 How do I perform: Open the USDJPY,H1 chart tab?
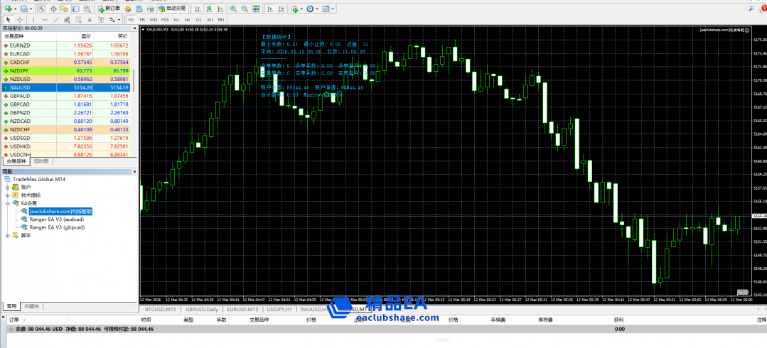[x=279, y=310]
